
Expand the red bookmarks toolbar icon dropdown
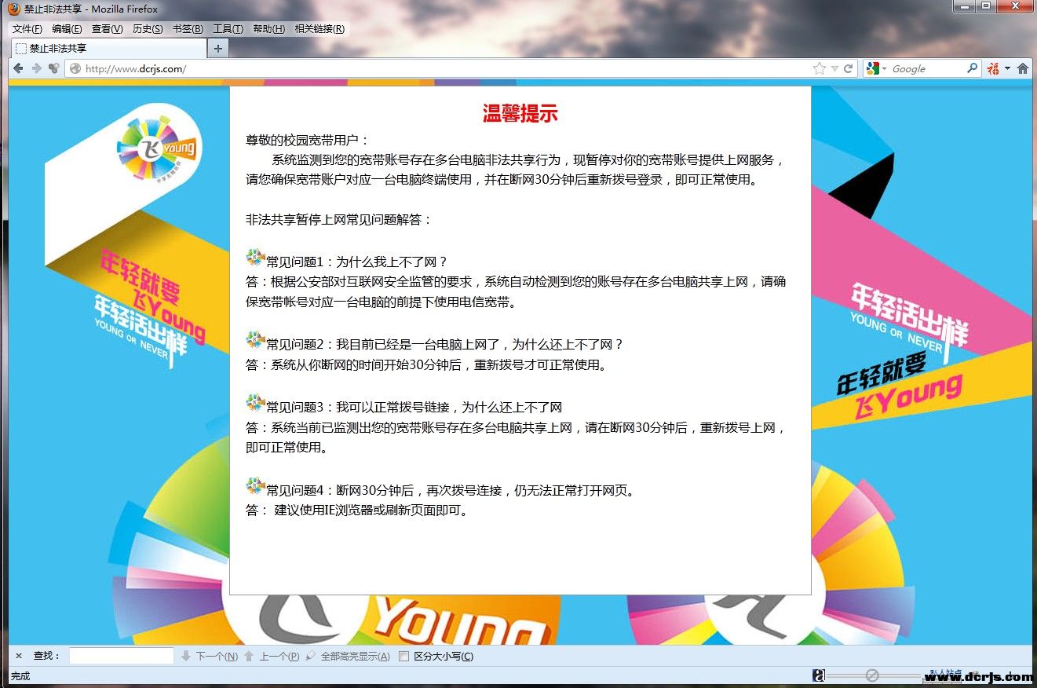(x=1007, y=69)
